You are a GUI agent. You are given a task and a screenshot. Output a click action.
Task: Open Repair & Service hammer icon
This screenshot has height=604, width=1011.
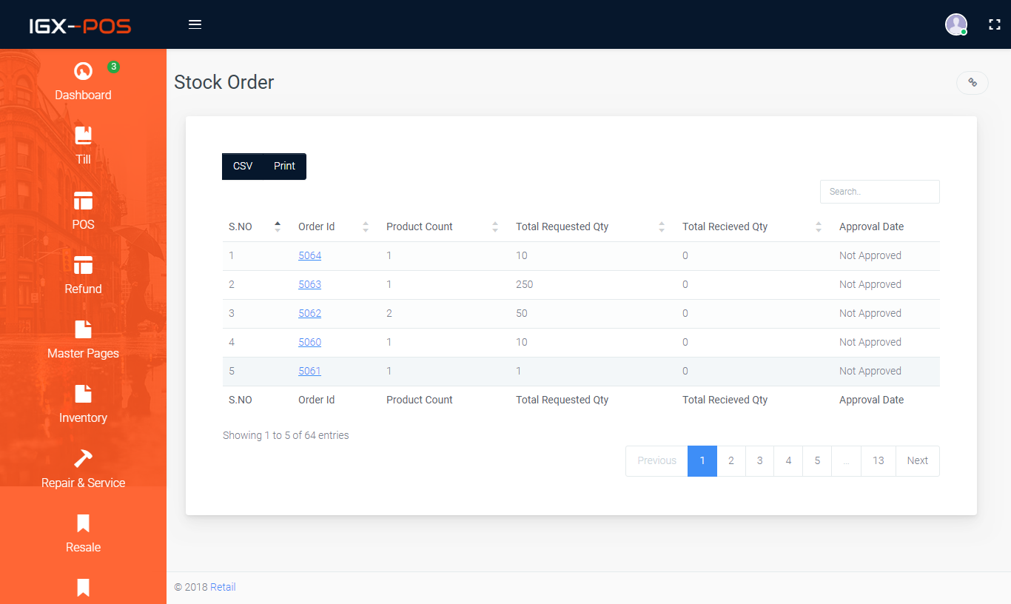click(x=83, y=458)
